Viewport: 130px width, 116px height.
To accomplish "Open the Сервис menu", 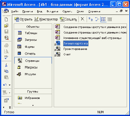I will [67, 11].
